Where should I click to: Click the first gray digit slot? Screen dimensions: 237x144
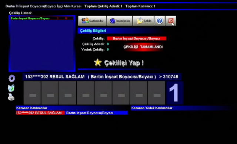32,93
